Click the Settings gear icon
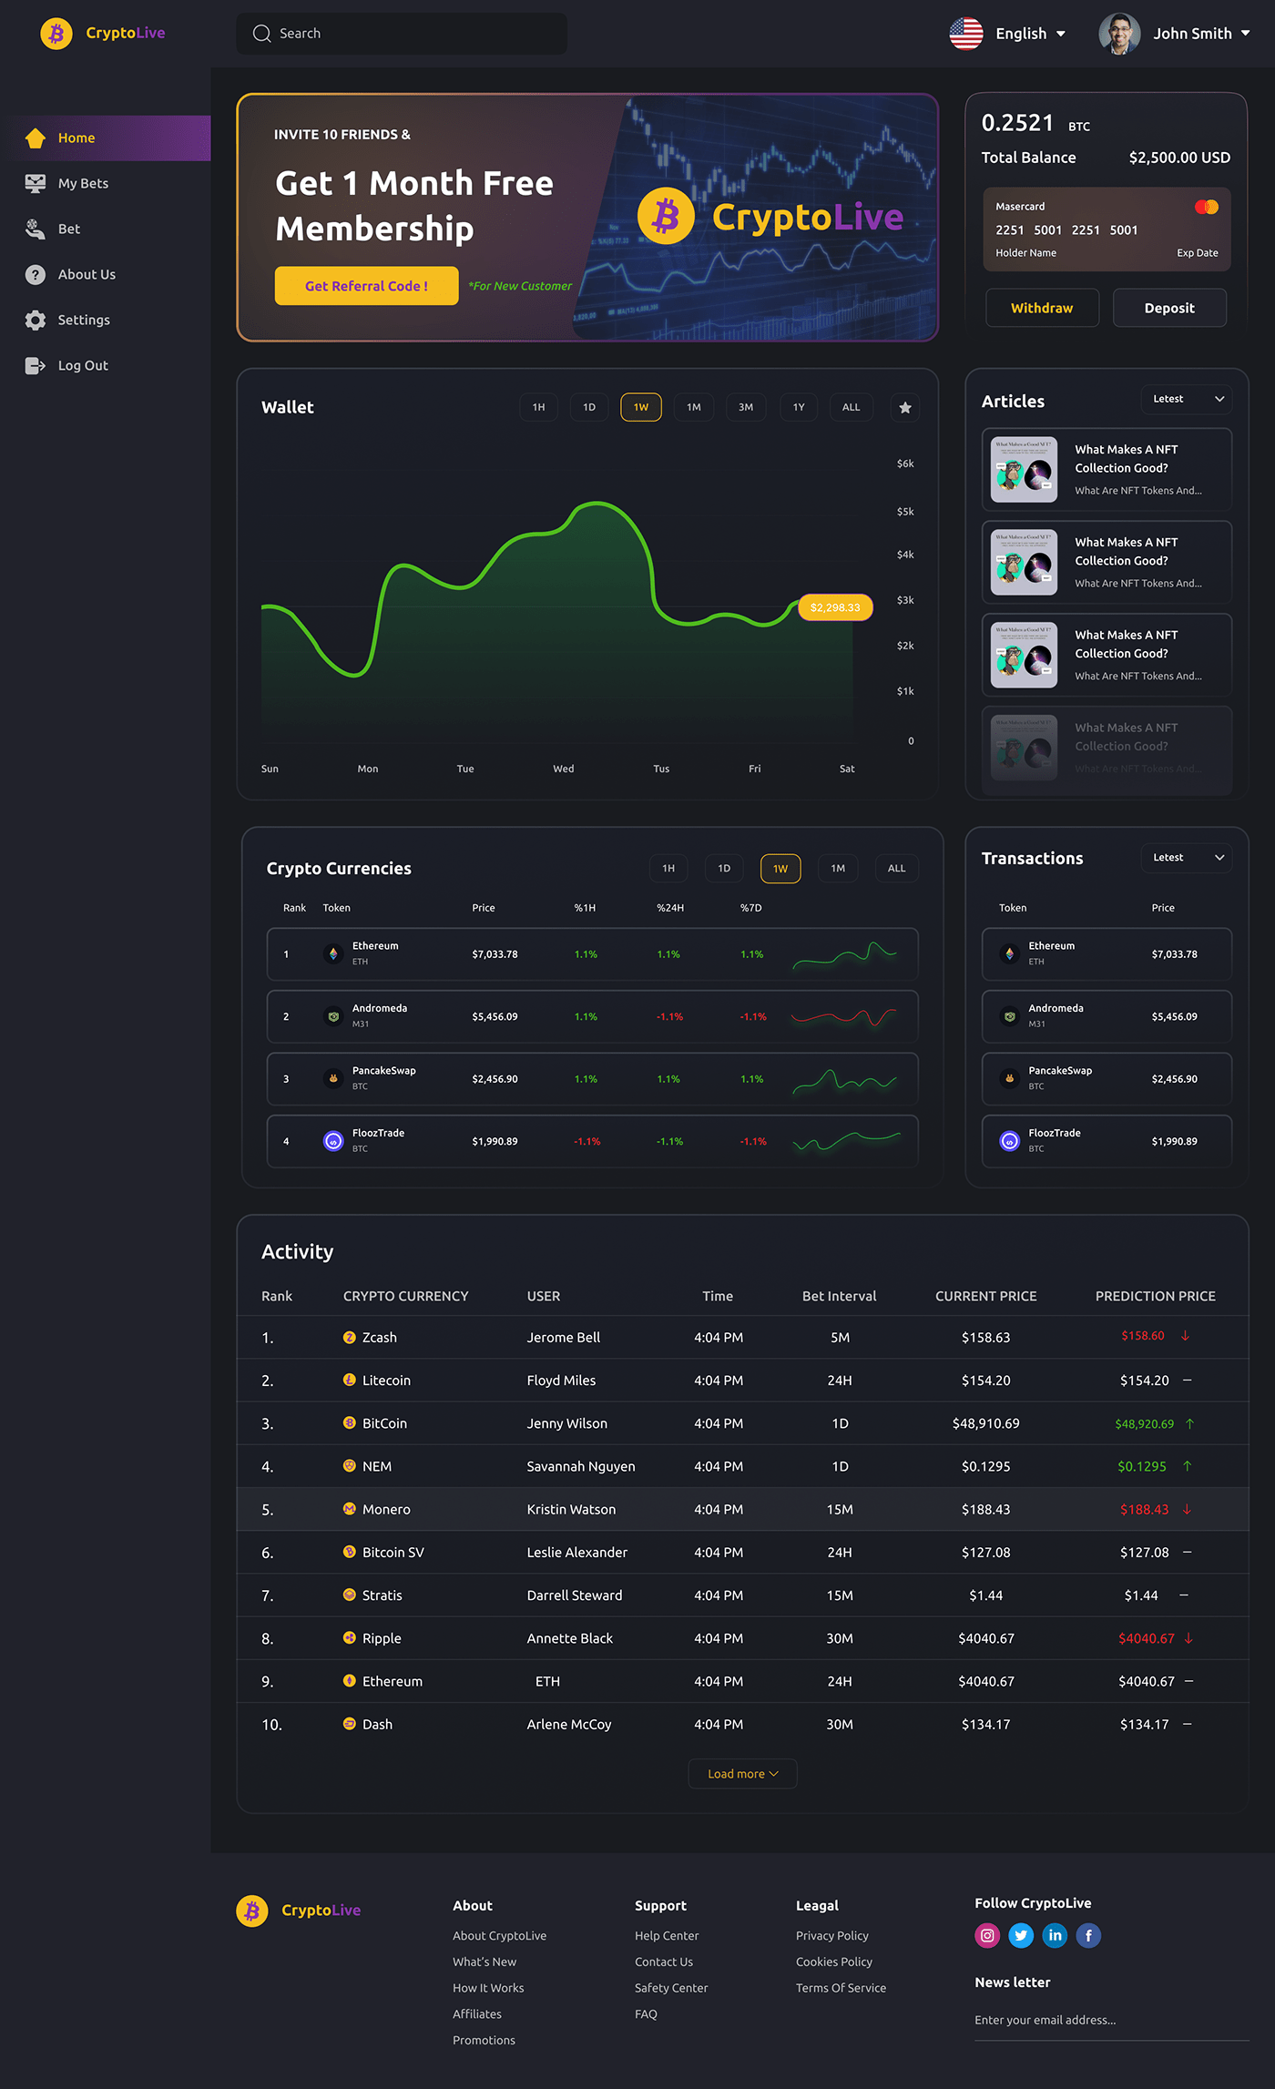1275x2089 pixels. [x=36, y=321]
